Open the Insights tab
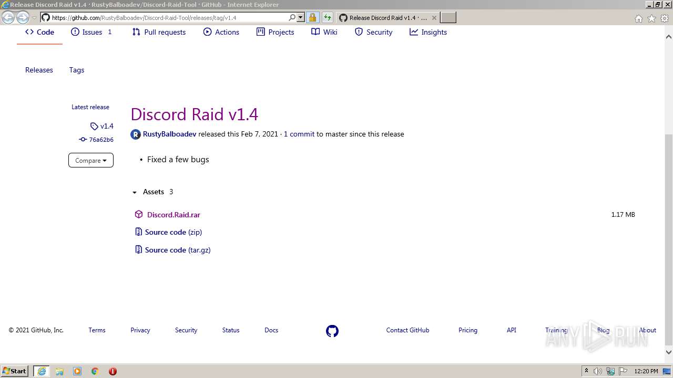This screenshot has width=673, height=378. 429,32
